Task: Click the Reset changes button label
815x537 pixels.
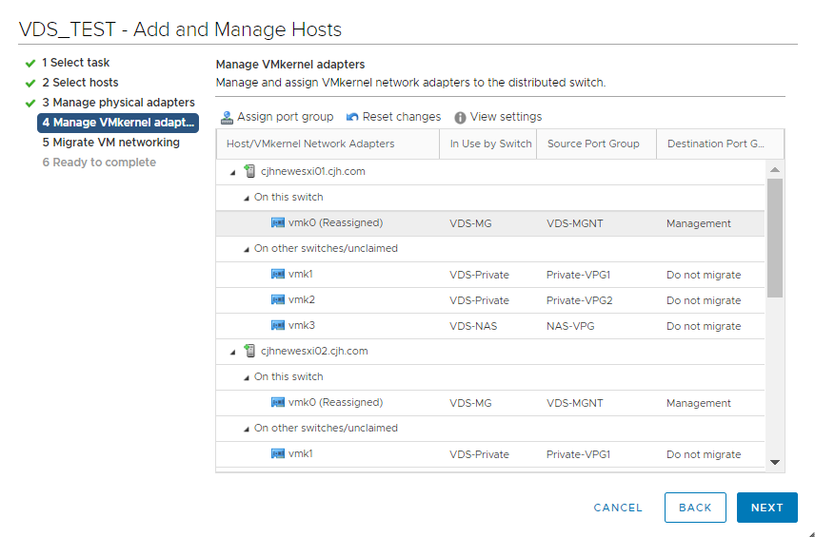Action: 402,117
